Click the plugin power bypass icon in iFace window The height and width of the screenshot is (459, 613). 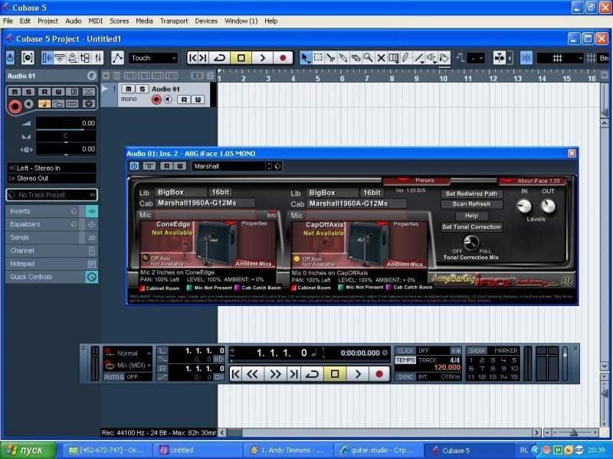(x=135, y=165)
